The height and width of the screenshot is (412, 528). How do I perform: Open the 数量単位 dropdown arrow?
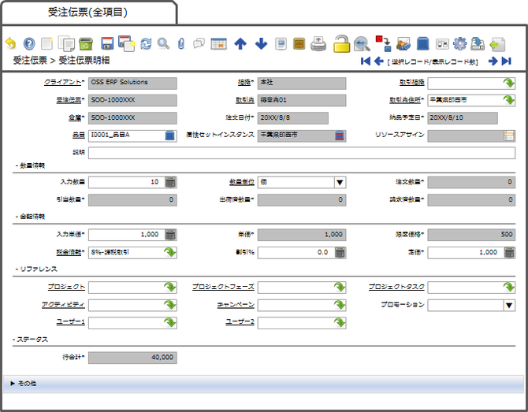[340, 183]
